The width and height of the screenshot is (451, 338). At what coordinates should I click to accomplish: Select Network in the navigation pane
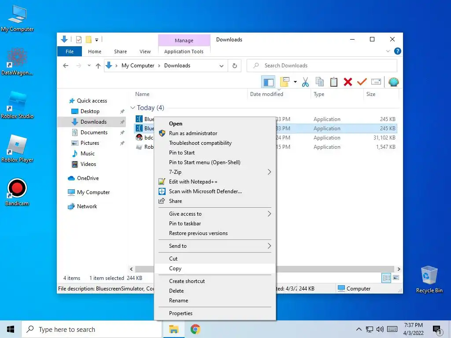[x=87, y=206]
